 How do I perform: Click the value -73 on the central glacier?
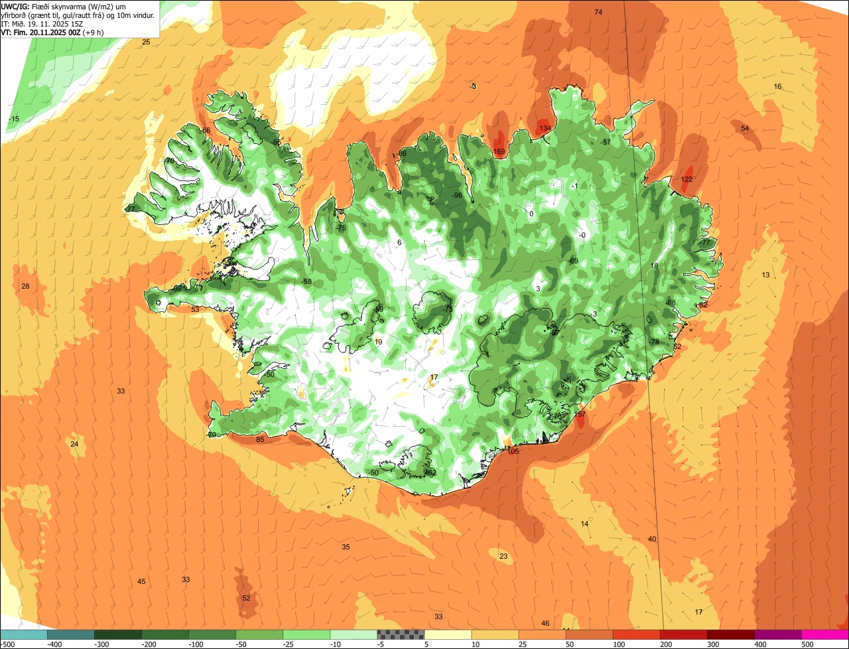447,309
